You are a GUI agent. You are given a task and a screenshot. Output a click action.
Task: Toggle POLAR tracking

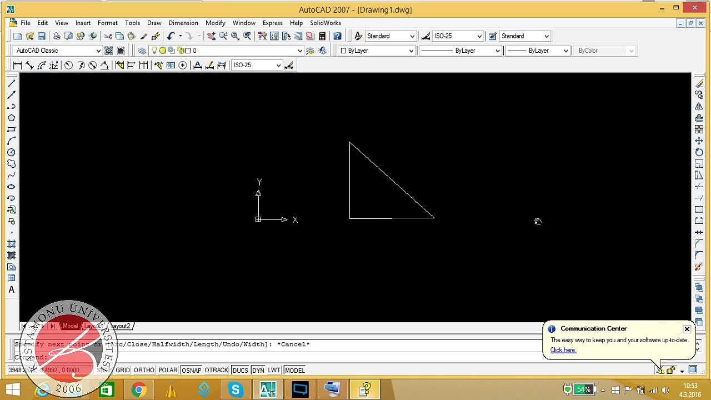[168, 370]
